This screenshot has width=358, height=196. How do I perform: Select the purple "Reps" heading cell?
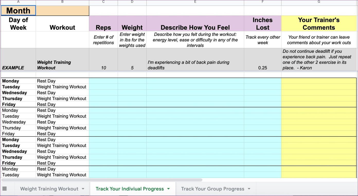103,24
